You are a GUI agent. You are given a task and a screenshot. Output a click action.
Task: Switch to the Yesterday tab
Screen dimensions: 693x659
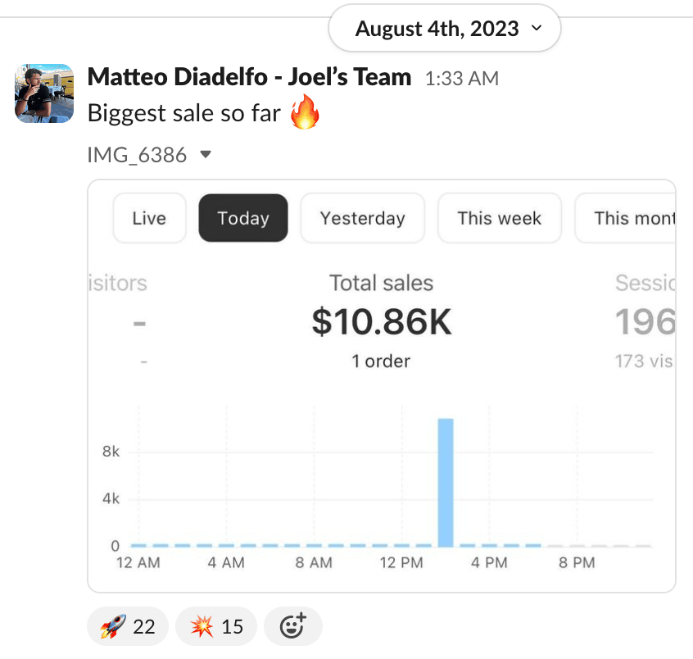(362, 218)
